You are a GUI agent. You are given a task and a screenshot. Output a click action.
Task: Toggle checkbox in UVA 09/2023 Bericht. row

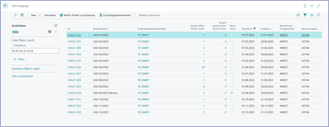[232, 93]
